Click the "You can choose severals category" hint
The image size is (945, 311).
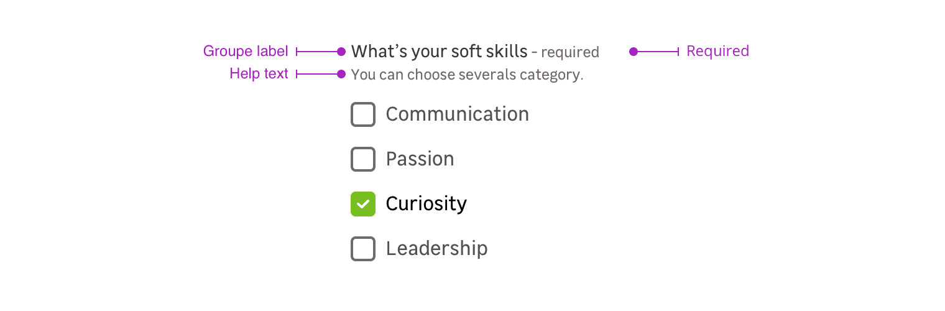[467, 75]
